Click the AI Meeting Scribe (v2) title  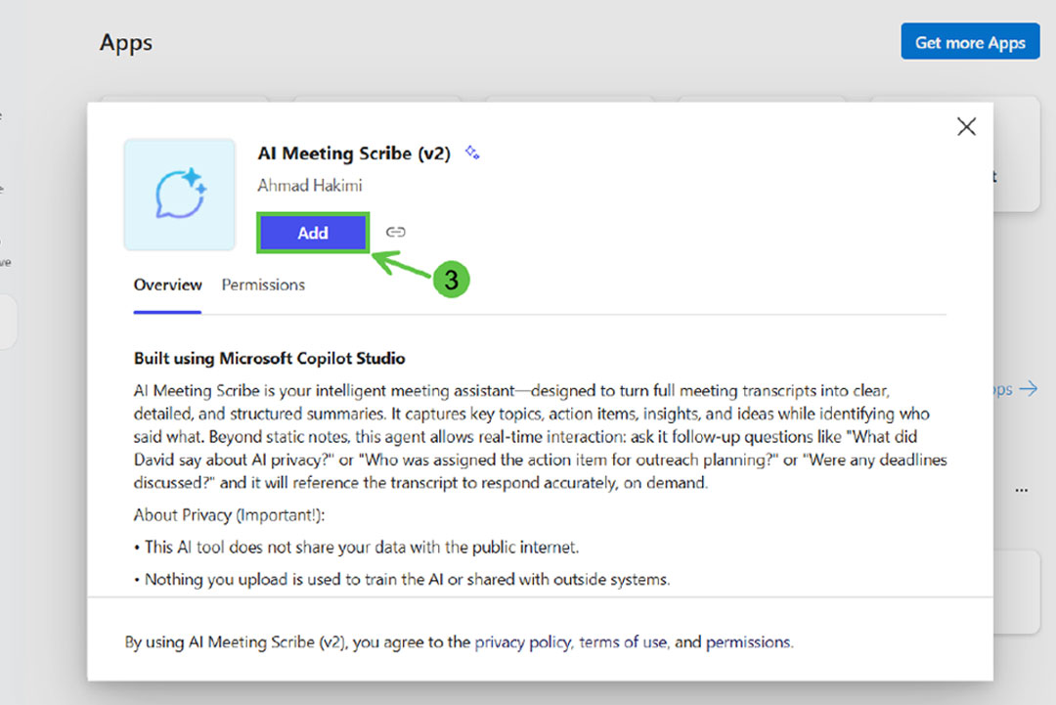354,154
